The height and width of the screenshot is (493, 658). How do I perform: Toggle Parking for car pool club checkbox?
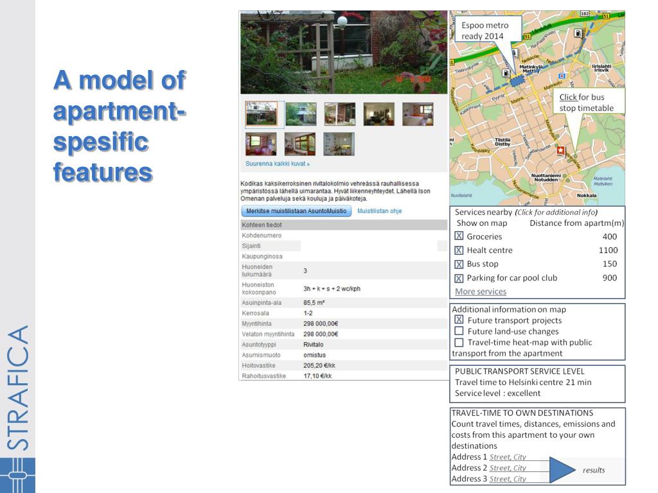[x=459, y=278]
